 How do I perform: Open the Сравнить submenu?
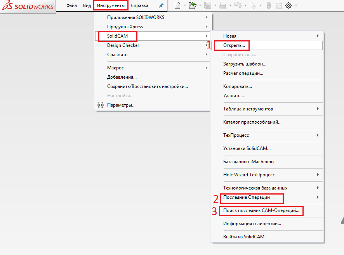point(153,55)
